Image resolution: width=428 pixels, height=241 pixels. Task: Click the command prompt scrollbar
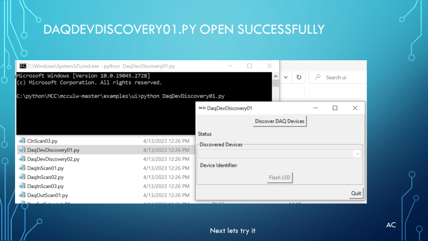[275, 84]
